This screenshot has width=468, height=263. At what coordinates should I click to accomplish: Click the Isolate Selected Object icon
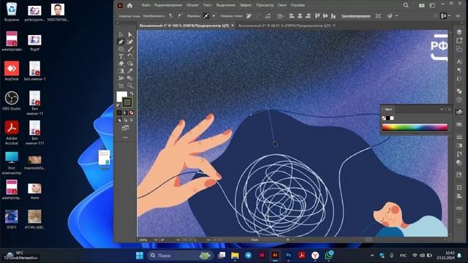coord(378,16)
